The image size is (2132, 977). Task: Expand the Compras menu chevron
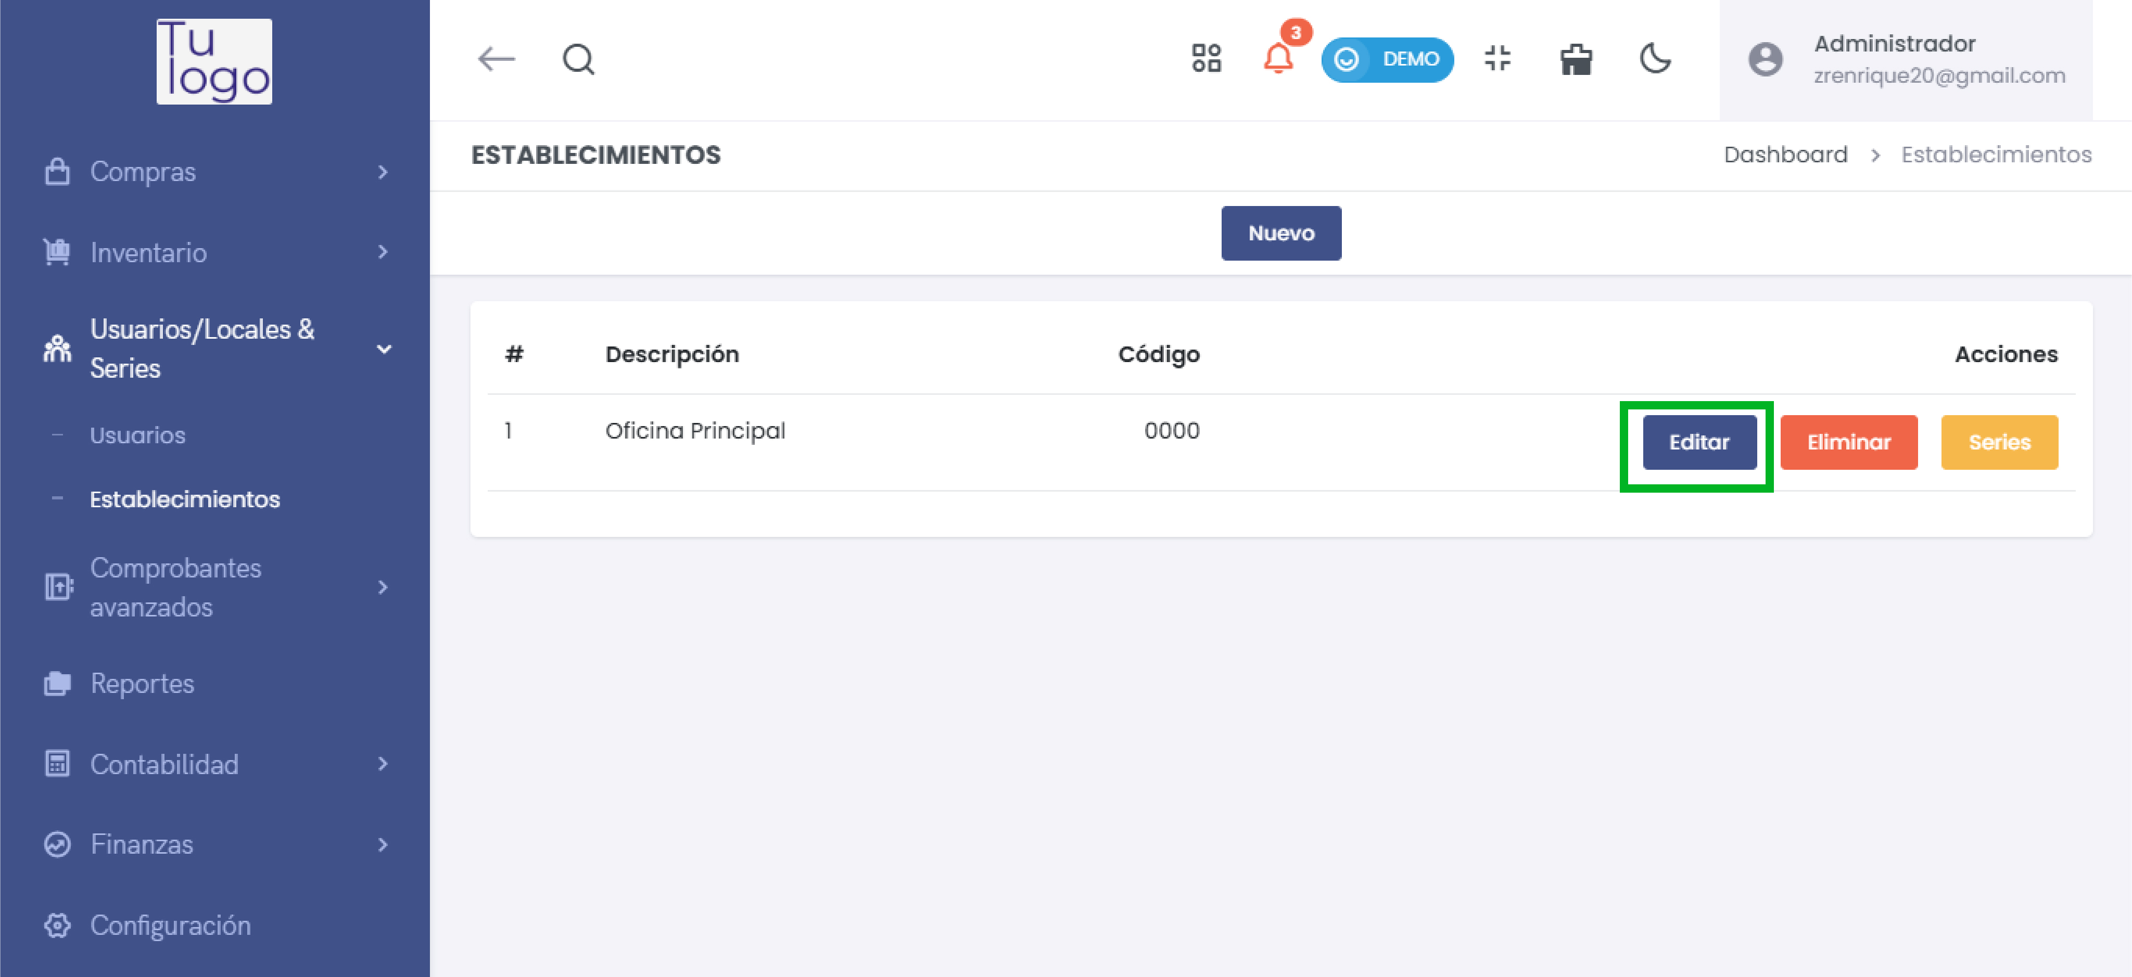click(383, 172)
